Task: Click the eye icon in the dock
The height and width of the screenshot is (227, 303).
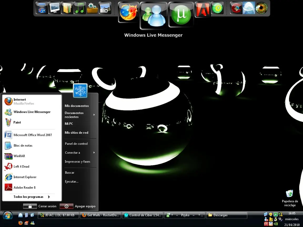Action: pyautogui.click(x=261, y=8)
